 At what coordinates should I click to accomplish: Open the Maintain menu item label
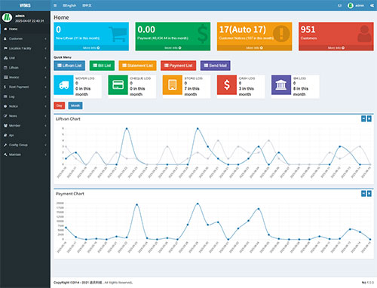coord(15,155)
